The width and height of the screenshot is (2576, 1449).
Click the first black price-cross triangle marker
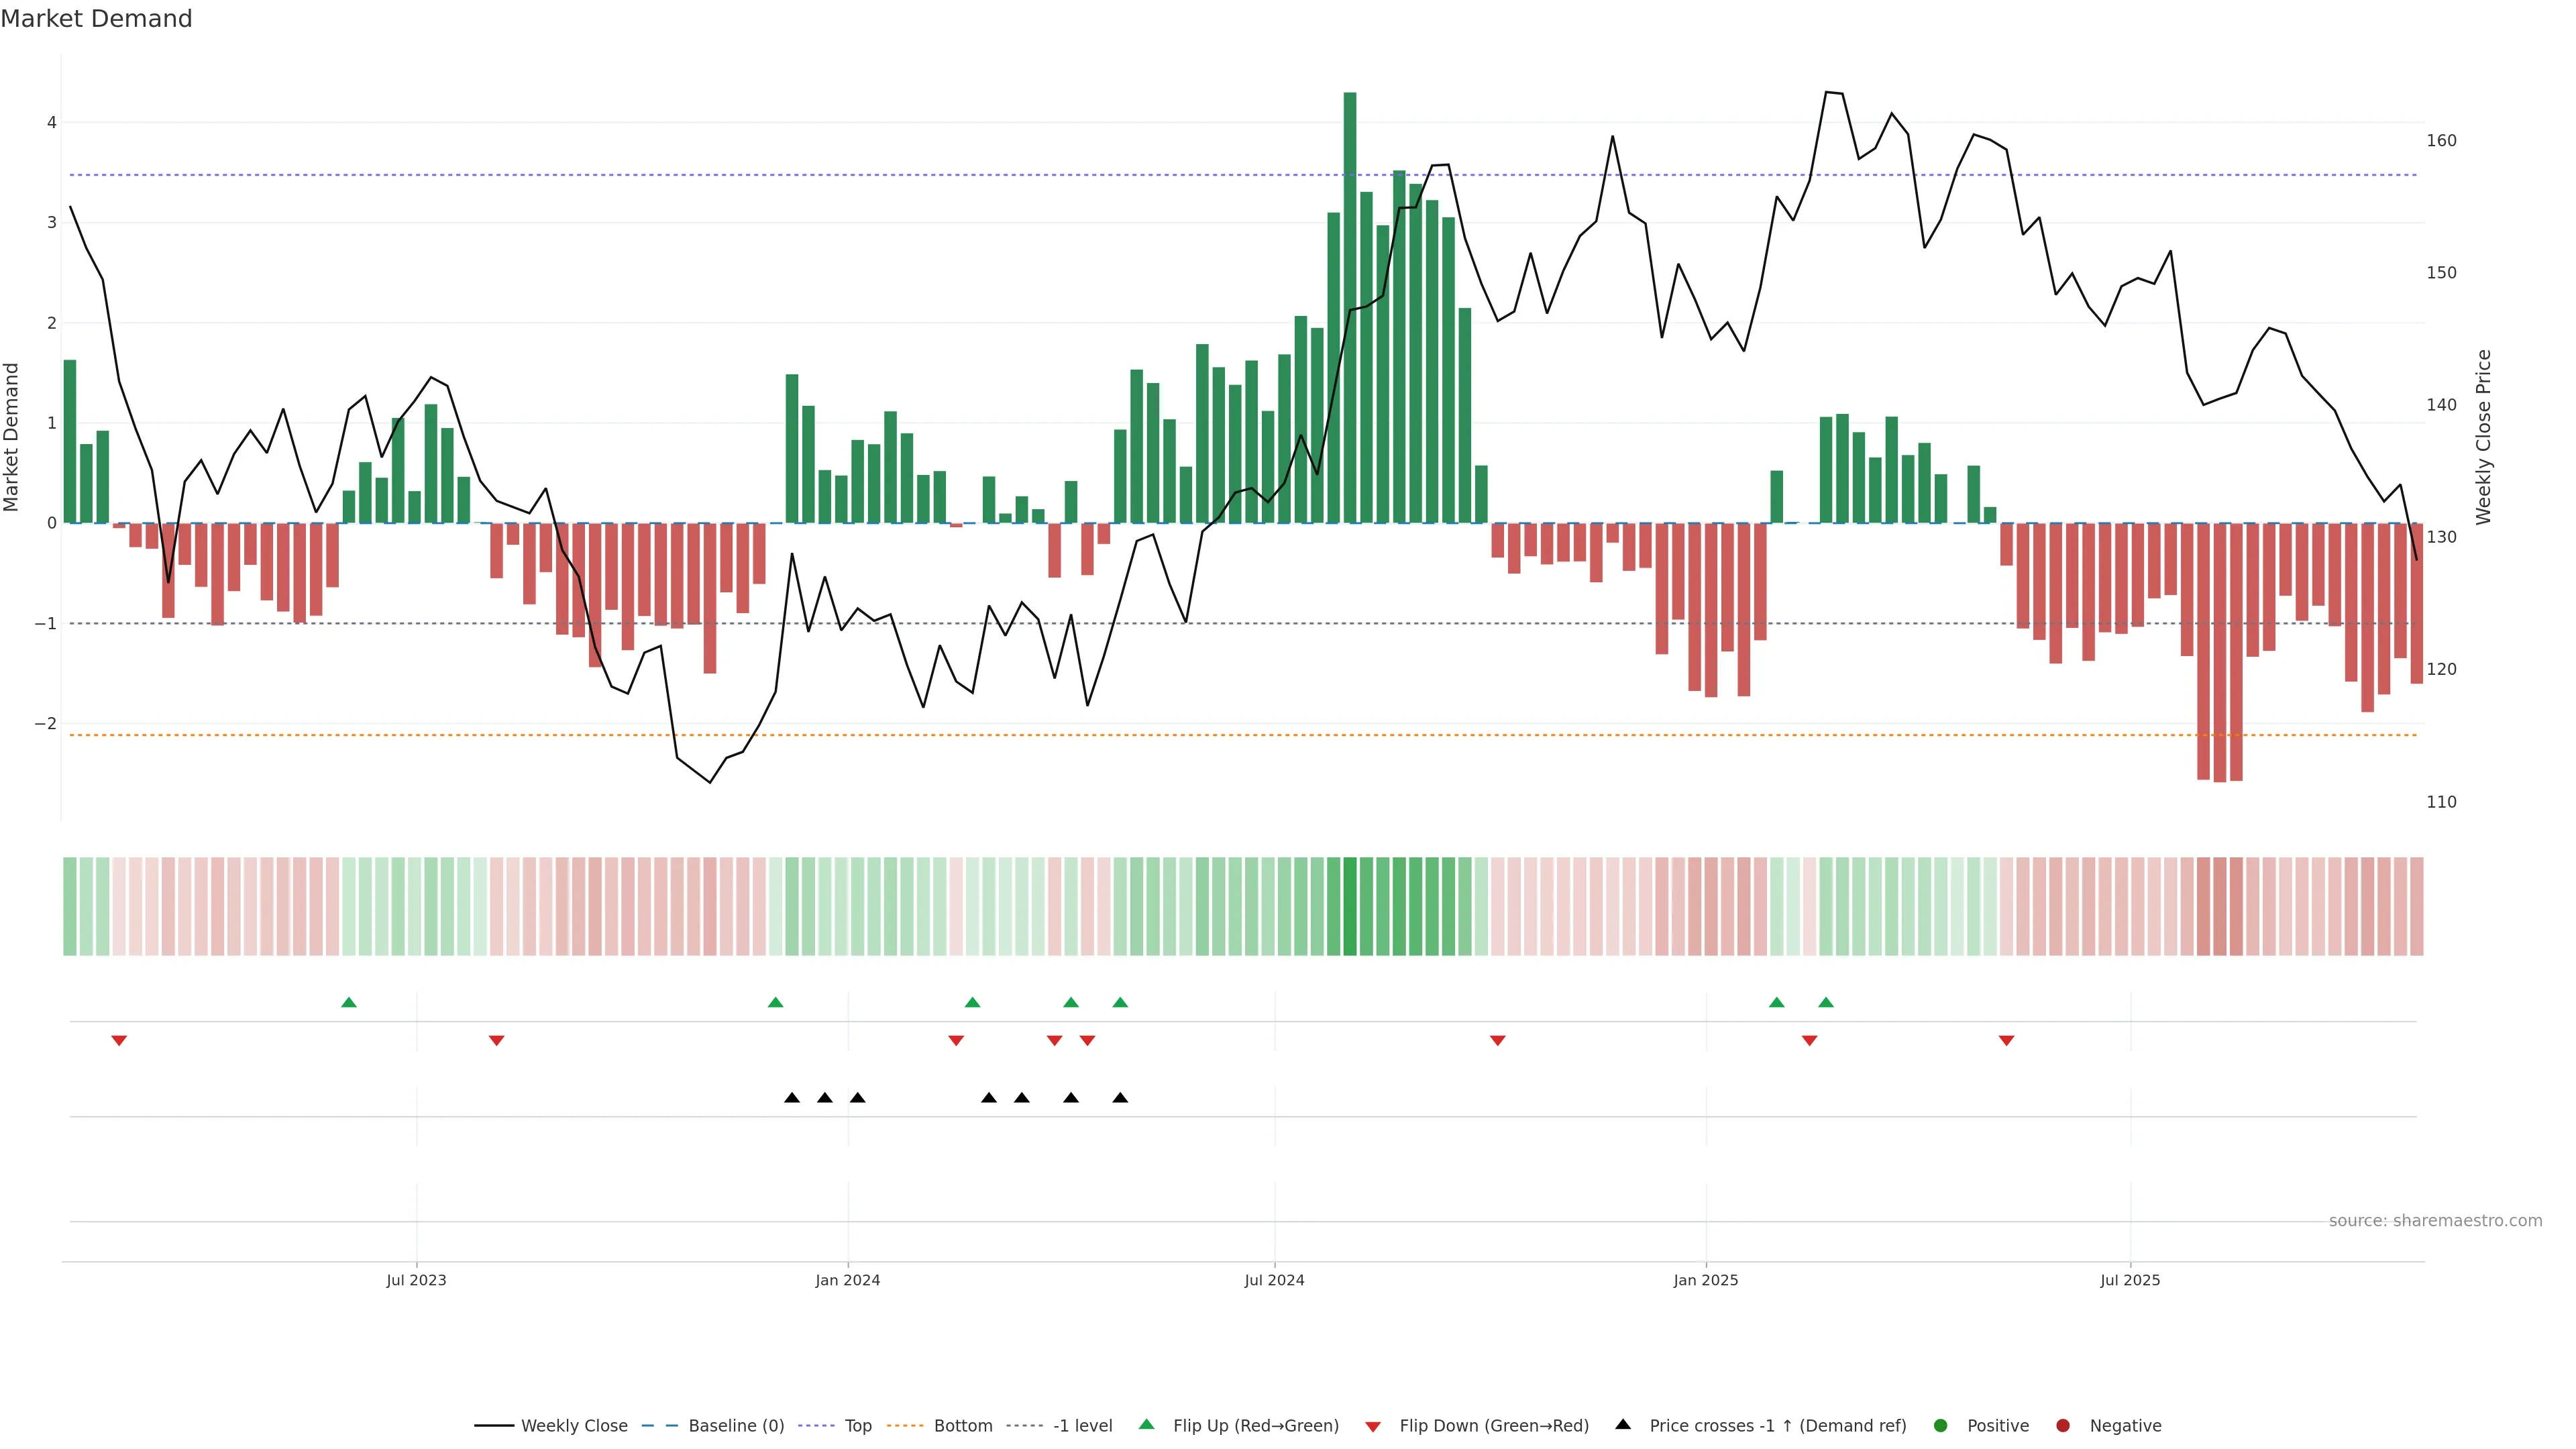(792, 1098)
